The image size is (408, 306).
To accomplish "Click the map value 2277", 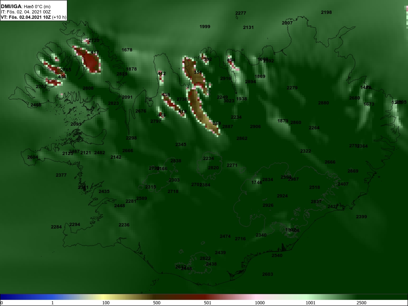I will click(241, 13).
